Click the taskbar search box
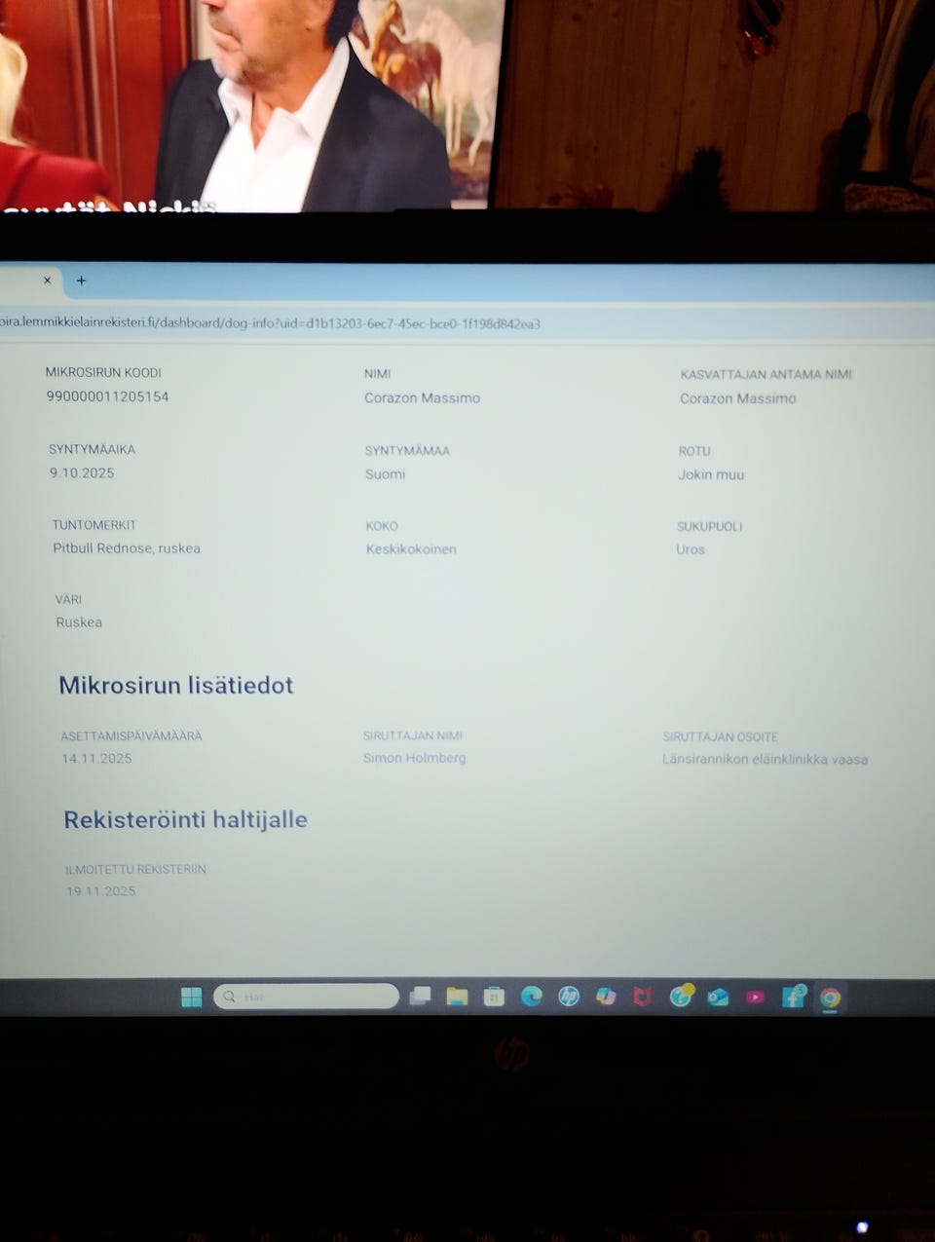935x1242 pixels. point(306,997)
